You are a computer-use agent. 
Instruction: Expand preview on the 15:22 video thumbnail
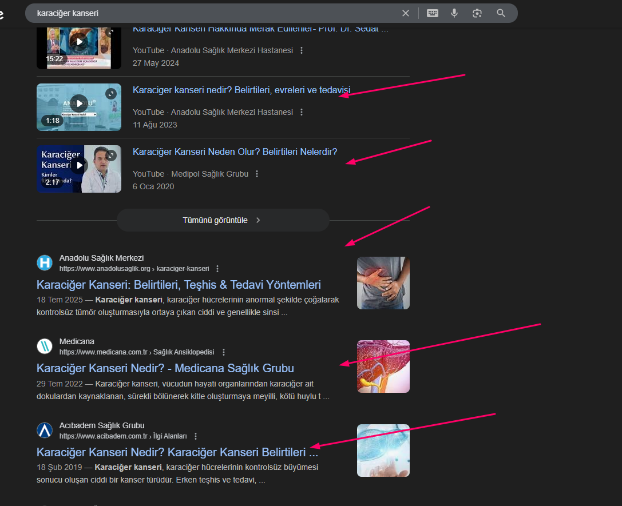(x=111, y=31)
